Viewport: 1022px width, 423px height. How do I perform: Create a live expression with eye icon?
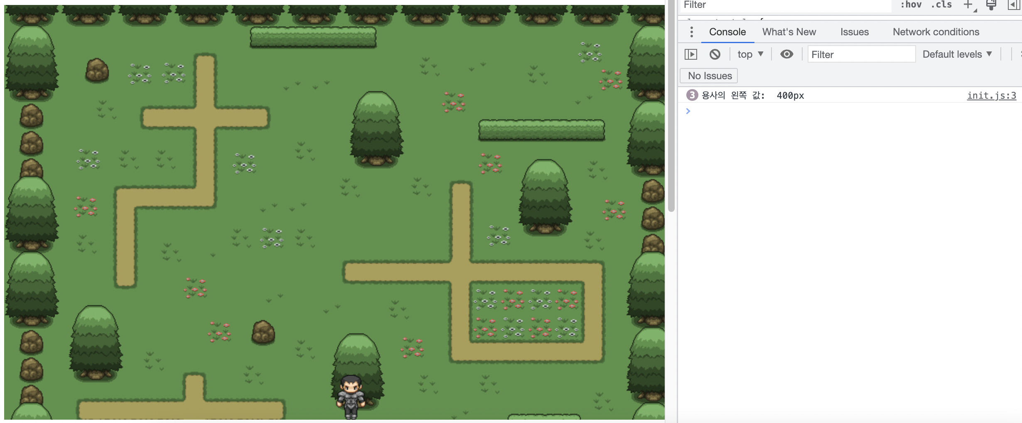786,54
